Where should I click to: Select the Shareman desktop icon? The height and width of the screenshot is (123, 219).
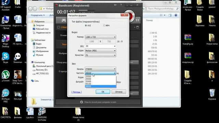click(17, 58)
